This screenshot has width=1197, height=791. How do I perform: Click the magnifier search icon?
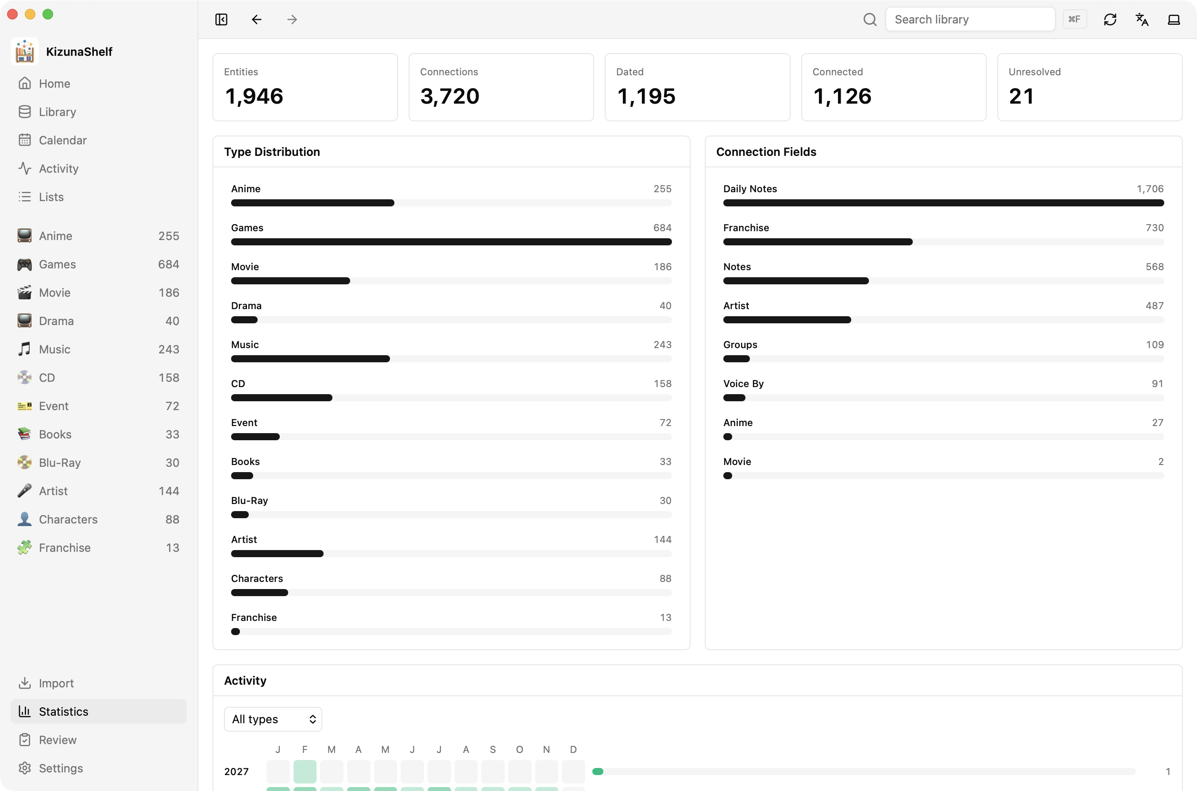click(870, 19)
